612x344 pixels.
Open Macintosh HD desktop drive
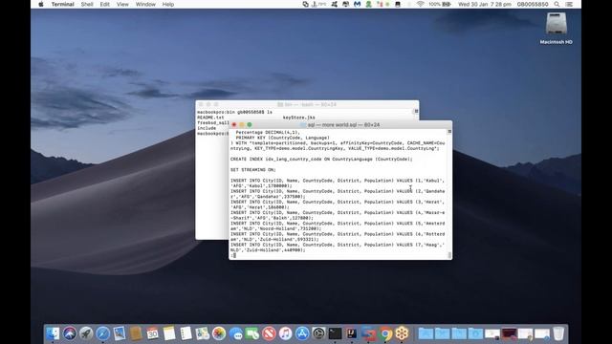[557, 29]
